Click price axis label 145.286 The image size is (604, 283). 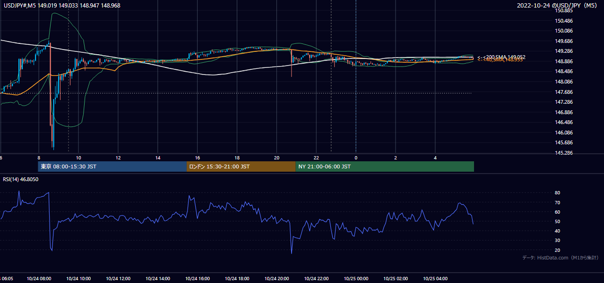(x=564, y=153)
